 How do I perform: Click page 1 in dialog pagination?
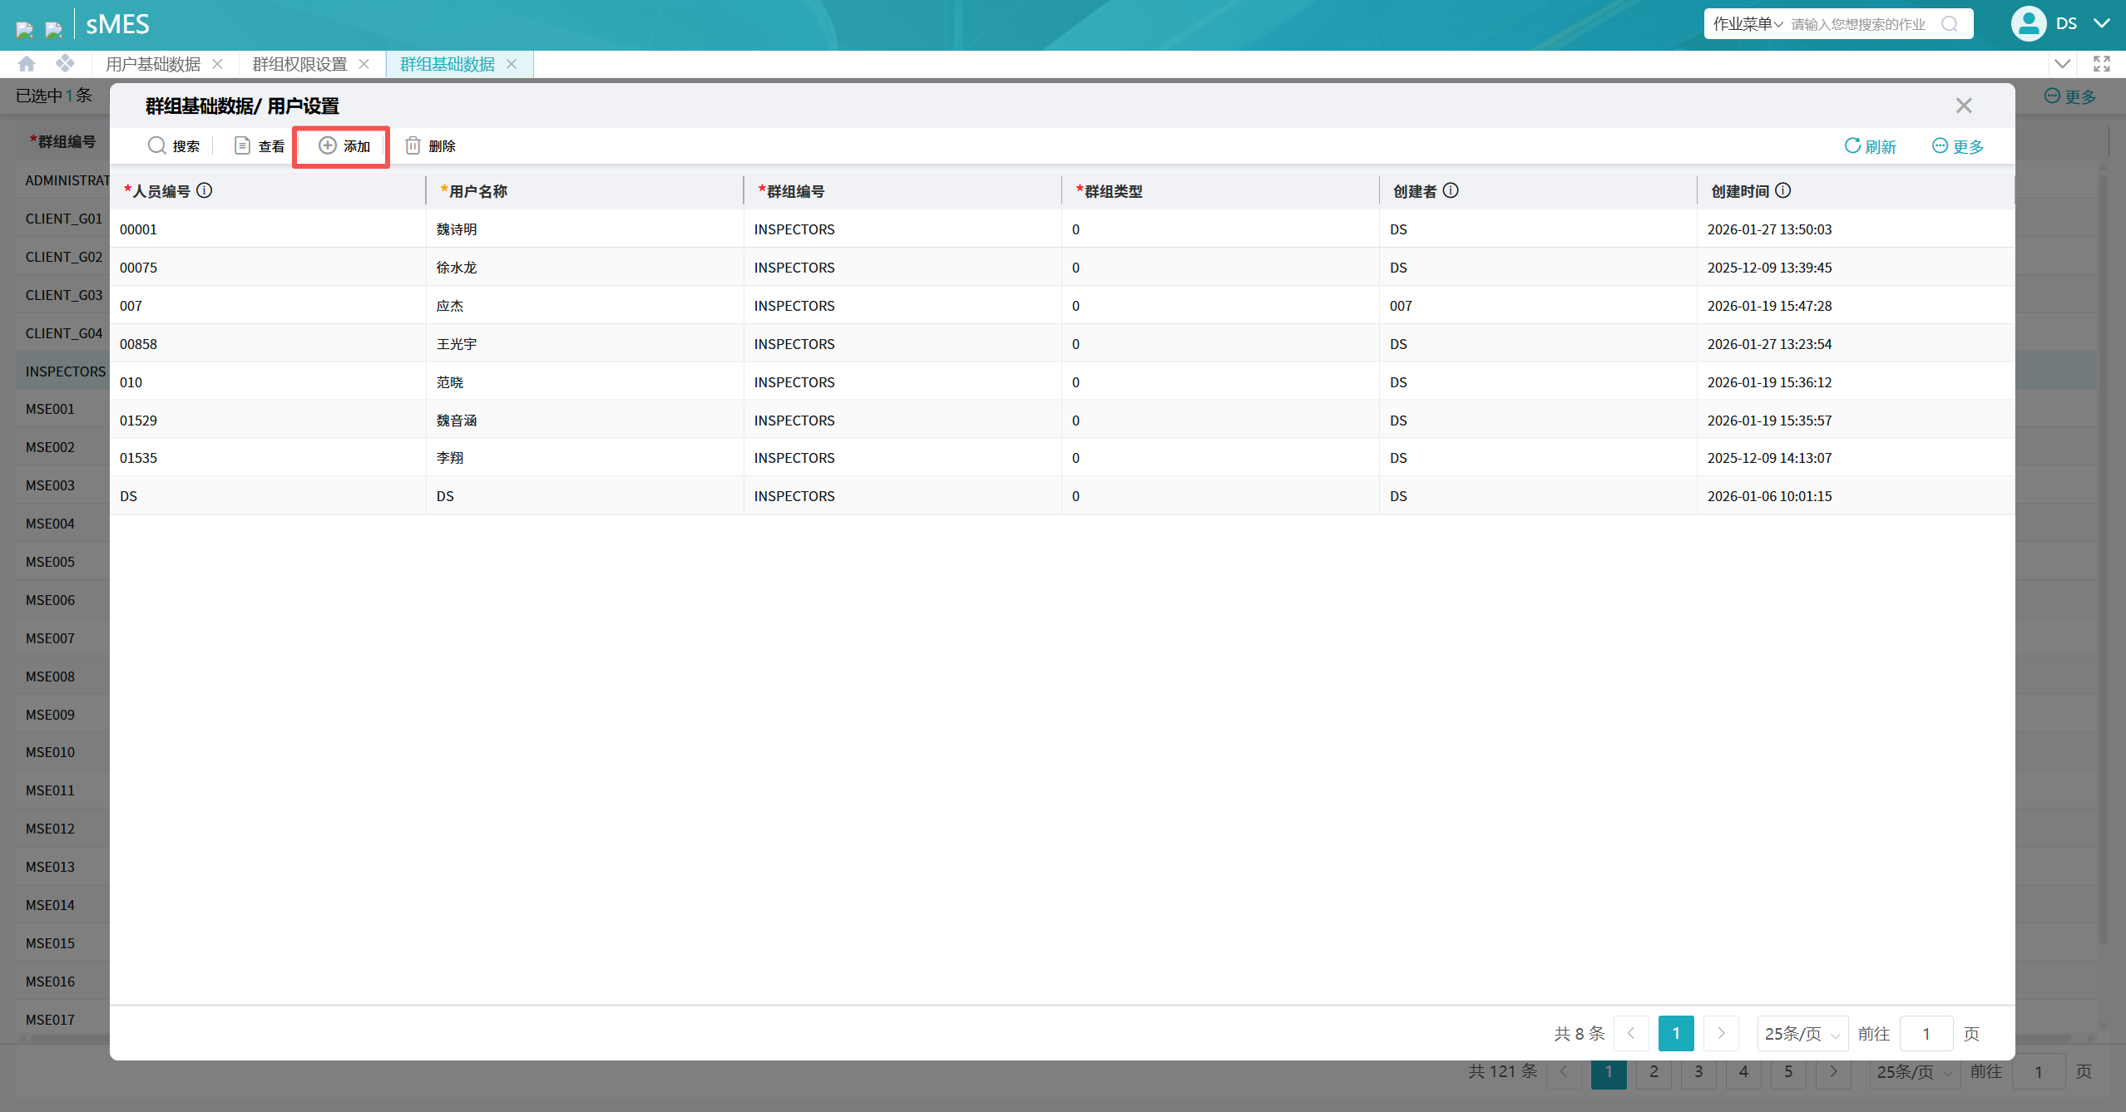(1676, 1033)
